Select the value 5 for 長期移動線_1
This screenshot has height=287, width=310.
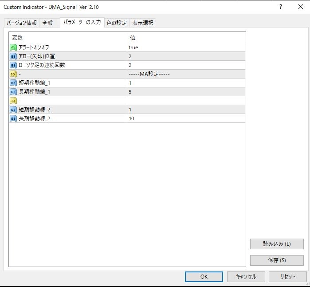pyautogui.click(x=130, y=92)
